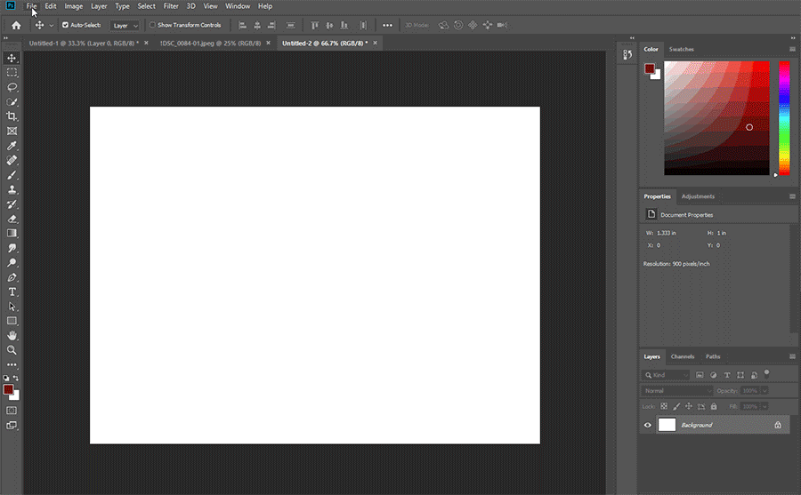Open the layer Kind filter dropdown

(x=666, y=375)
